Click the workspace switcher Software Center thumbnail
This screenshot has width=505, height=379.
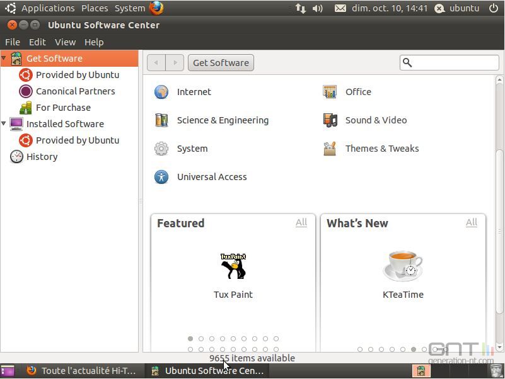click(x=421, y=371)
